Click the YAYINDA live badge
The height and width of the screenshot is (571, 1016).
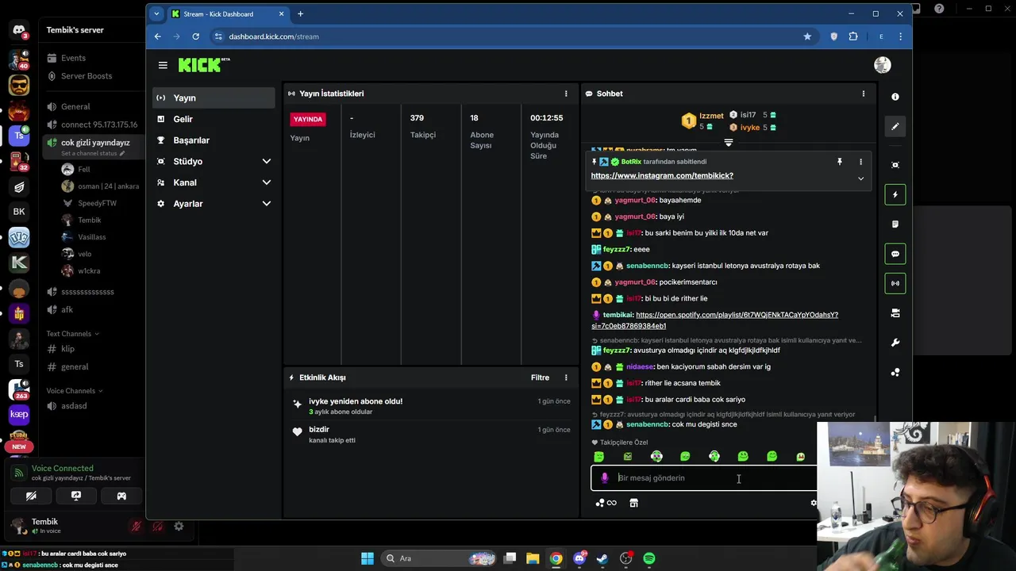(x=308, y=120)
